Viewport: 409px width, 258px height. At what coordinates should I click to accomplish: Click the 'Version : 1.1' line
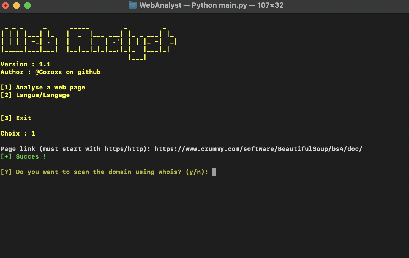[x=26, y=64]
